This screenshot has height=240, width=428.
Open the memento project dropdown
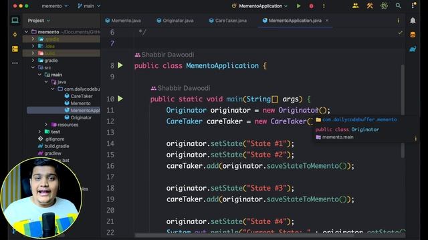click(54, 6)
